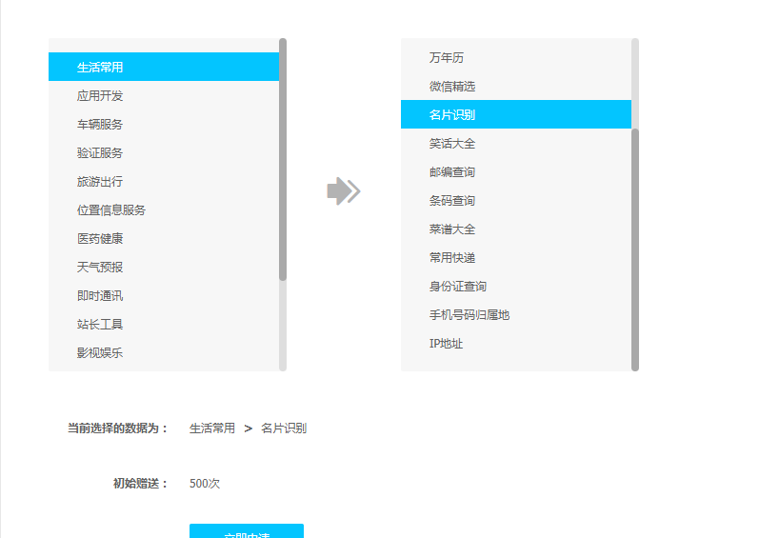Select 医药健康 category
759x538 pixels.
[x=100, y=239]
